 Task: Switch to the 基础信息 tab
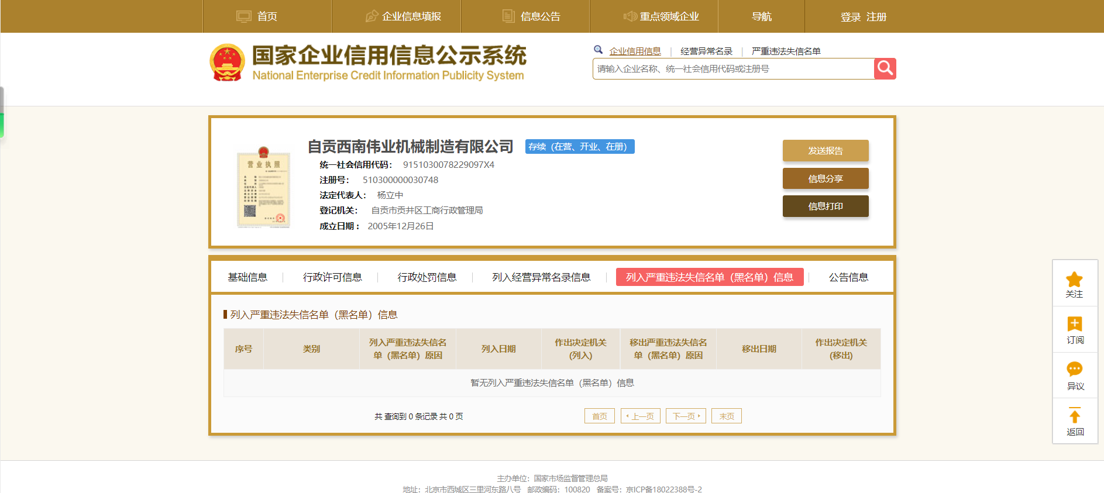tap(247, 277)
